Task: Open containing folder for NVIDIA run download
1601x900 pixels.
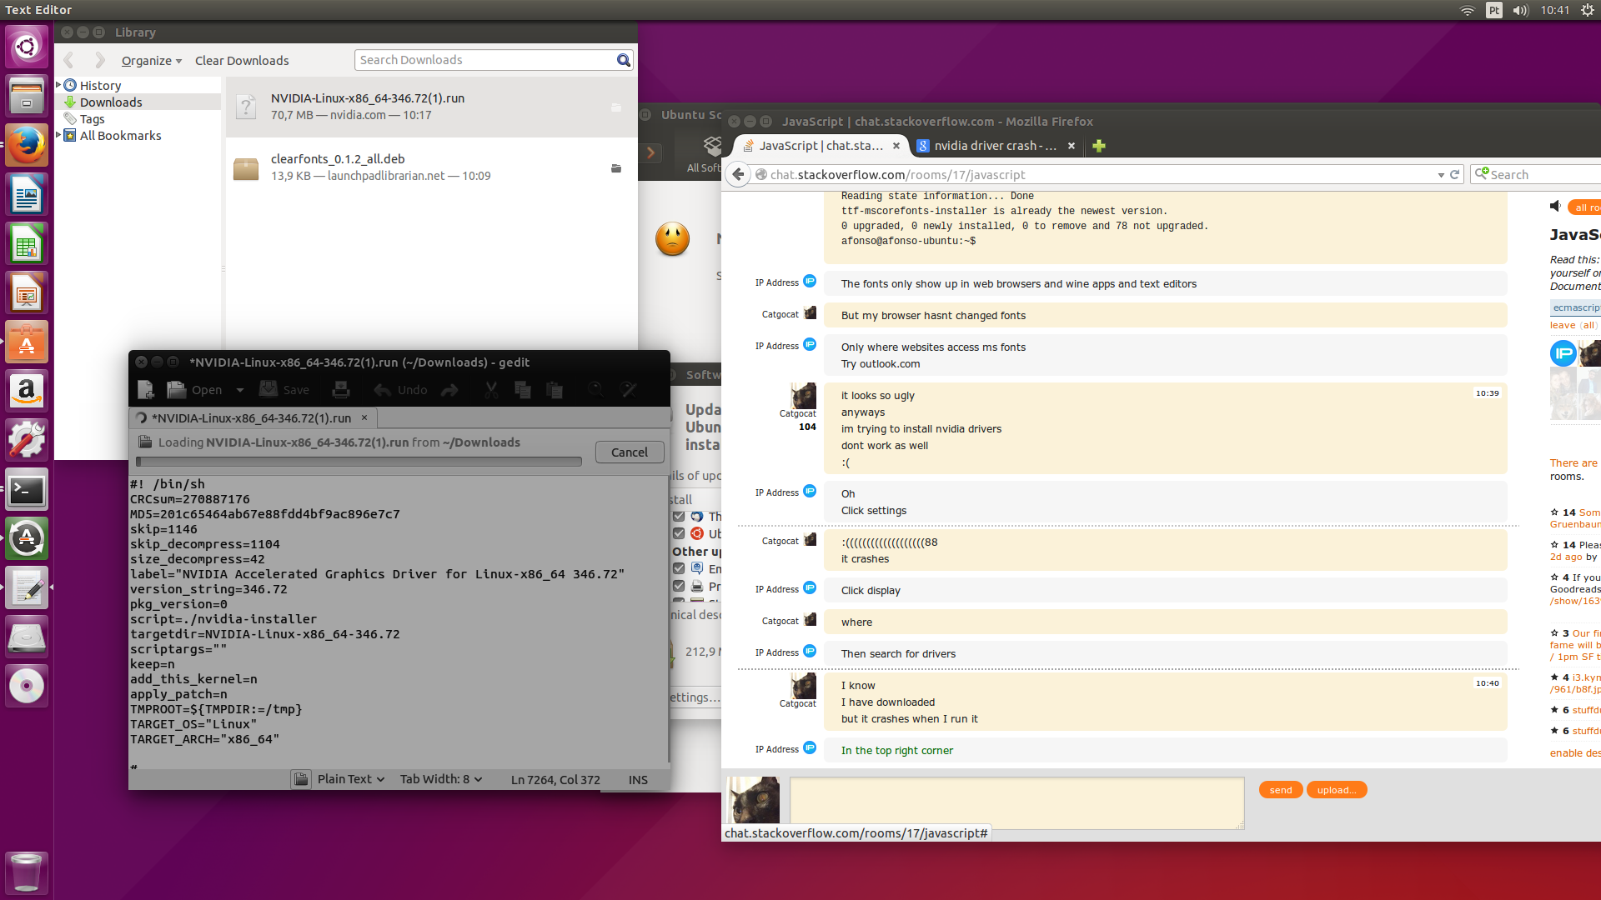Action: coord(616,107)
